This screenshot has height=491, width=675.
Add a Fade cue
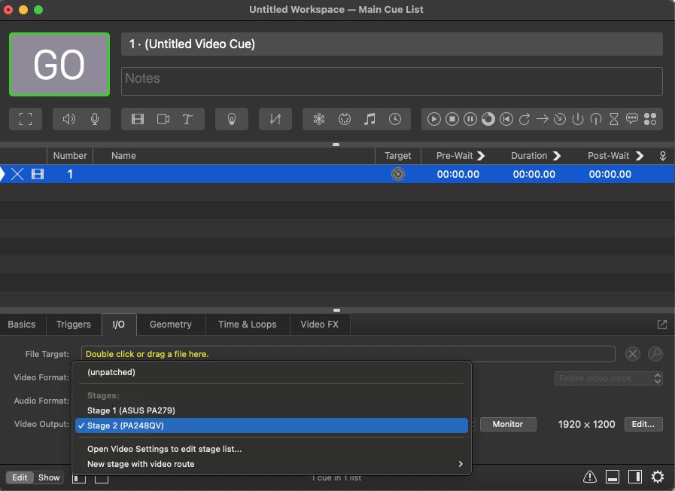[275, 119]
